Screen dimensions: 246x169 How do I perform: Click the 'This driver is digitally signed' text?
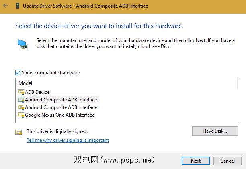[57, 131]
